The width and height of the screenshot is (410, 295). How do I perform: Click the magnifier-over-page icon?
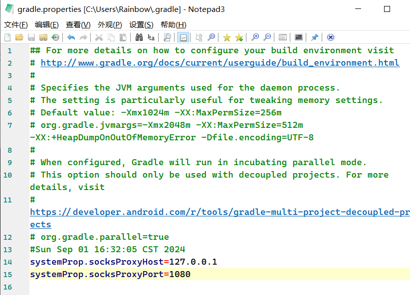pos(167,37)
